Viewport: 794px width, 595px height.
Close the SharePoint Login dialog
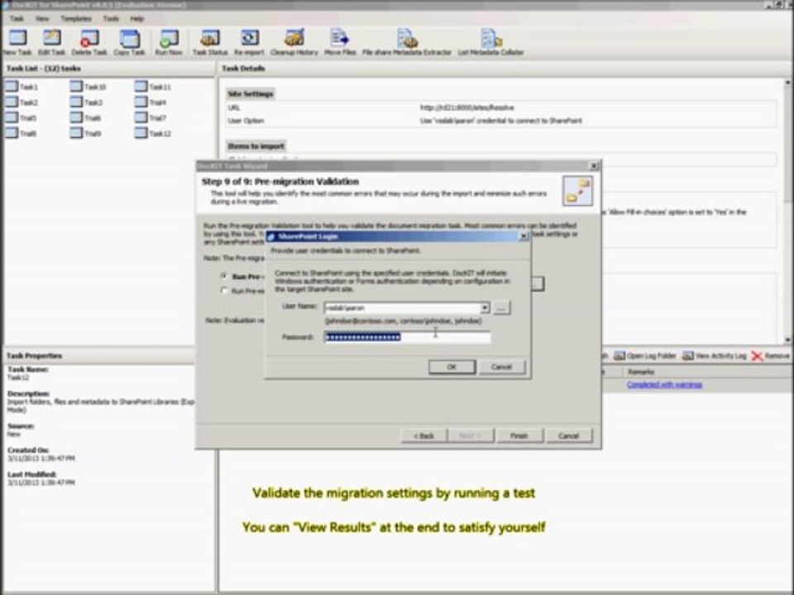(x=524, y=236)
